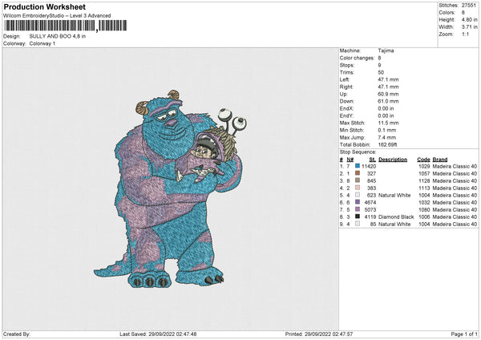This screenshot has width=481, height=340.
Task: Click the 'EndY:' label
Action: click(x=346, y=115)
